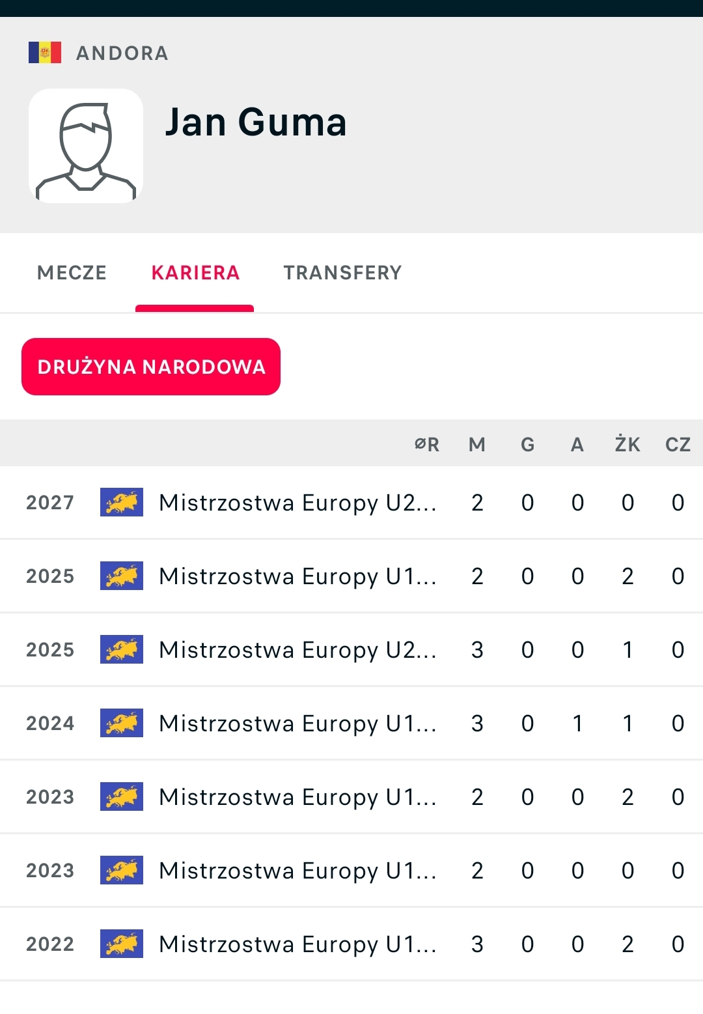Click the CZ red cards column header

[x=678, y=445]
